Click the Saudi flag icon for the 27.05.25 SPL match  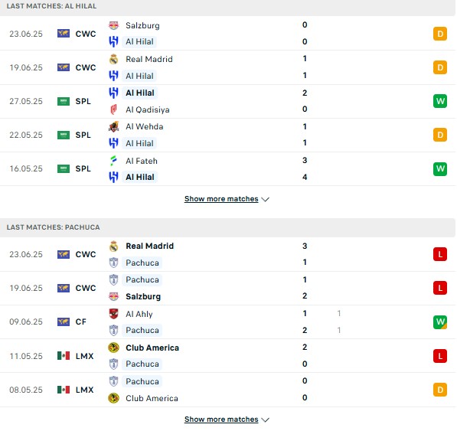(64, 101)
